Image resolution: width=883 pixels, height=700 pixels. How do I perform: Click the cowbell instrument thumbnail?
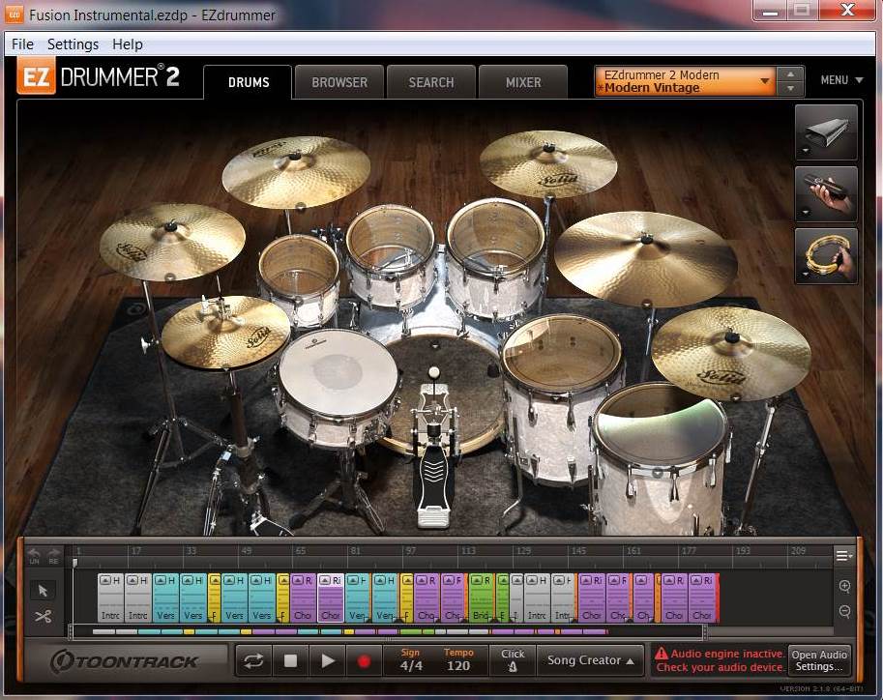(x=826, y=132)
